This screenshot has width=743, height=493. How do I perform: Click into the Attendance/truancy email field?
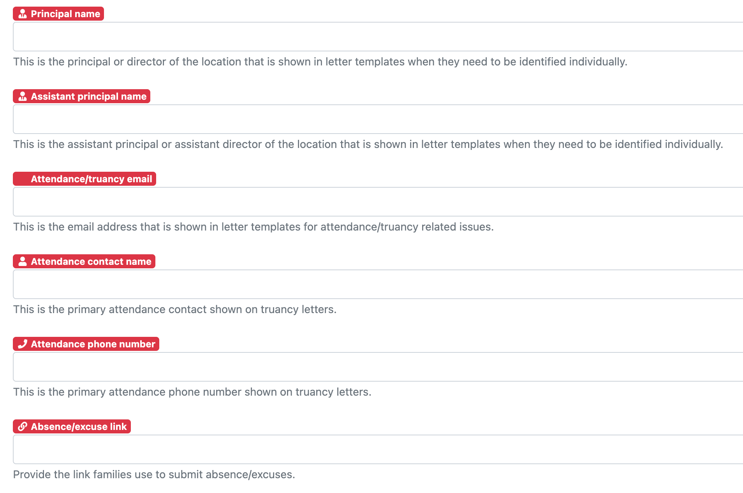(x=378, y=202)
